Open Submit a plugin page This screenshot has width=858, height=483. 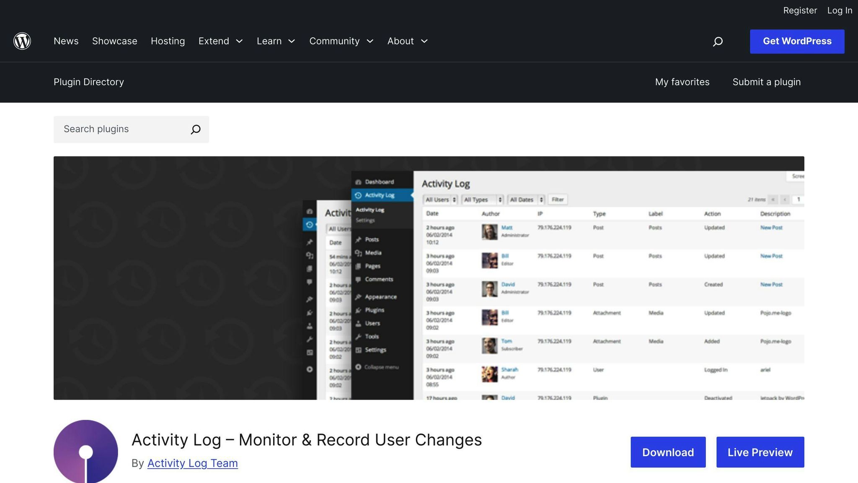point(767,82)
